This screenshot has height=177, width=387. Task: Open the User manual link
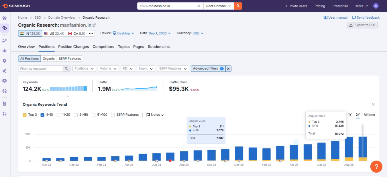(x=335, y=18)
